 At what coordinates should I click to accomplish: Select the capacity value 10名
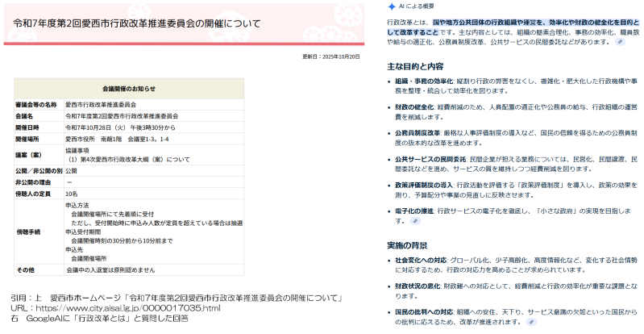point(72,194)
